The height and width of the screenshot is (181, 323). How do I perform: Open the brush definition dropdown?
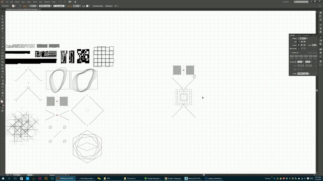pos(66,6)
